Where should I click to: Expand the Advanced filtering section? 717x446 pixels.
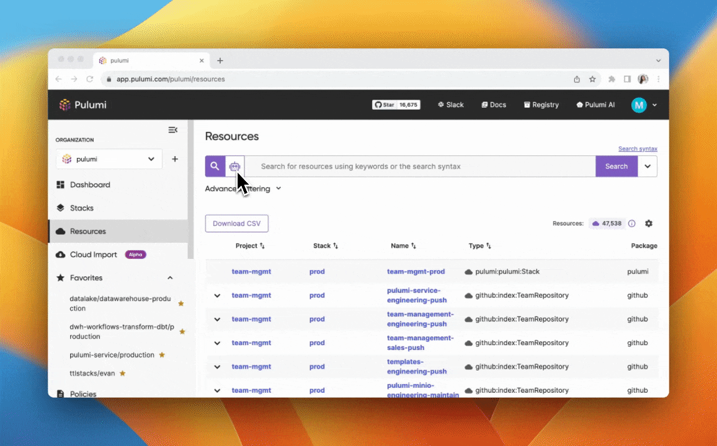[243, 188]
